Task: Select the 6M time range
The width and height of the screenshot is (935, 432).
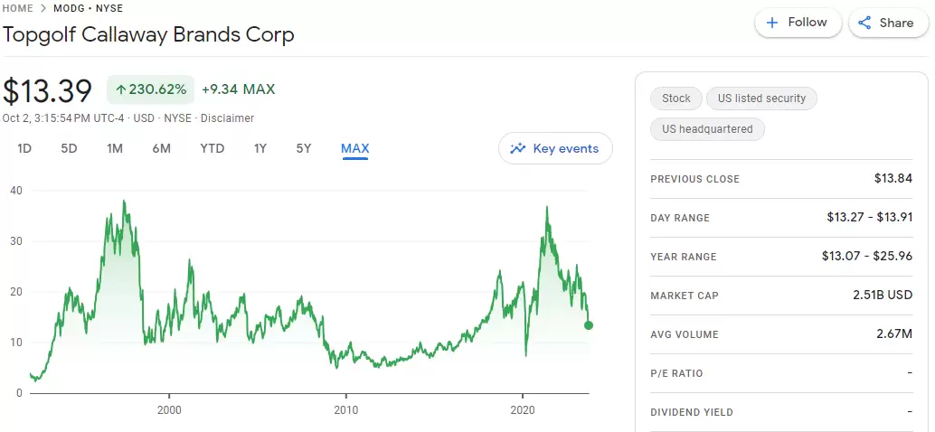Action: [x=161, y=148]
